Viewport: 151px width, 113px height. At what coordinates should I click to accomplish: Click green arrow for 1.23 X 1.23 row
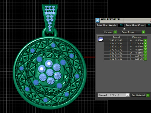(145, 56)
